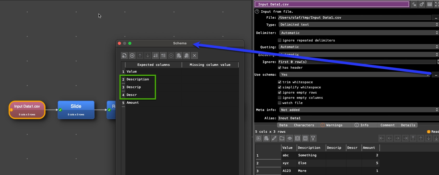
Task: Click the add column plus icon in Schema
Action: tap(132, 55)
